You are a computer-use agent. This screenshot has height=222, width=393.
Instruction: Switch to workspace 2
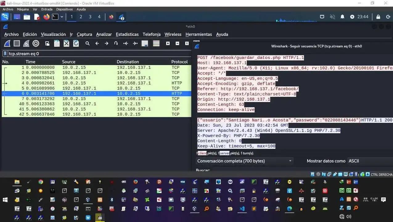click(81, 17)
